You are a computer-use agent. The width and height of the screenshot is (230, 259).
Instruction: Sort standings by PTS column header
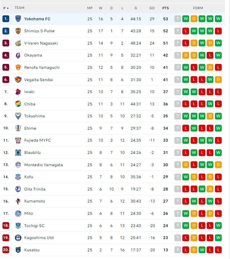click(166, 8)
